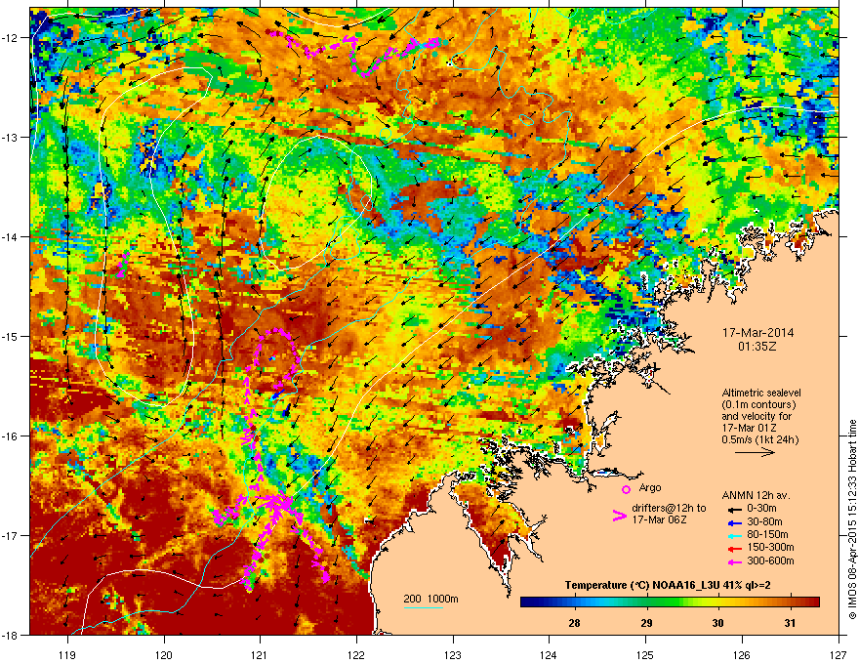Click the latitude axis label -18

pos(10,635)
